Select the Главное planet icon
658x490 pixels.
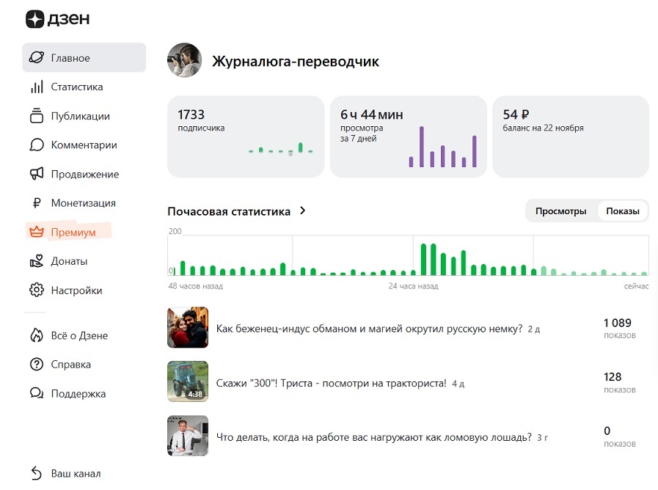tap(35, 57)
